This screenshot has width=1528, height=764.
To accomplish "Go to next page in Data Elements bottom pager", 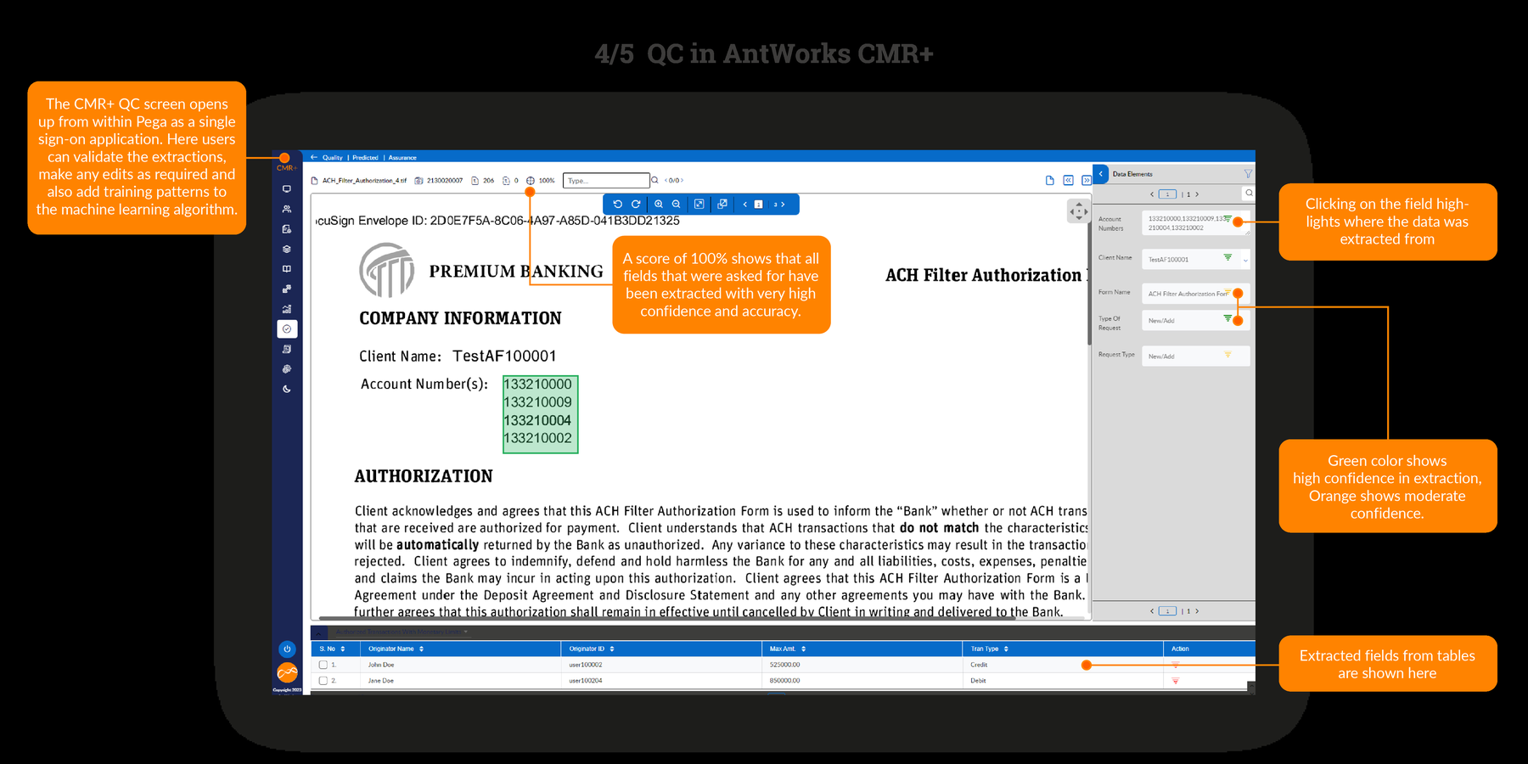I will pyautogui.click(x=1198, y=611).
